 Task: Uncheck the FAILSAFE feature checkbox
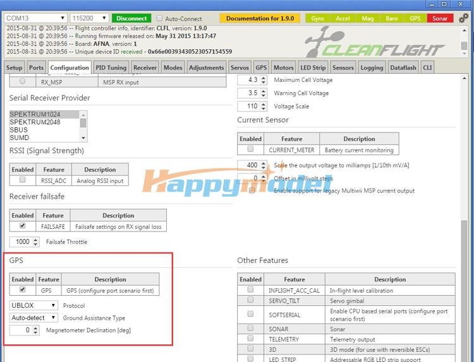click(22, 226)
